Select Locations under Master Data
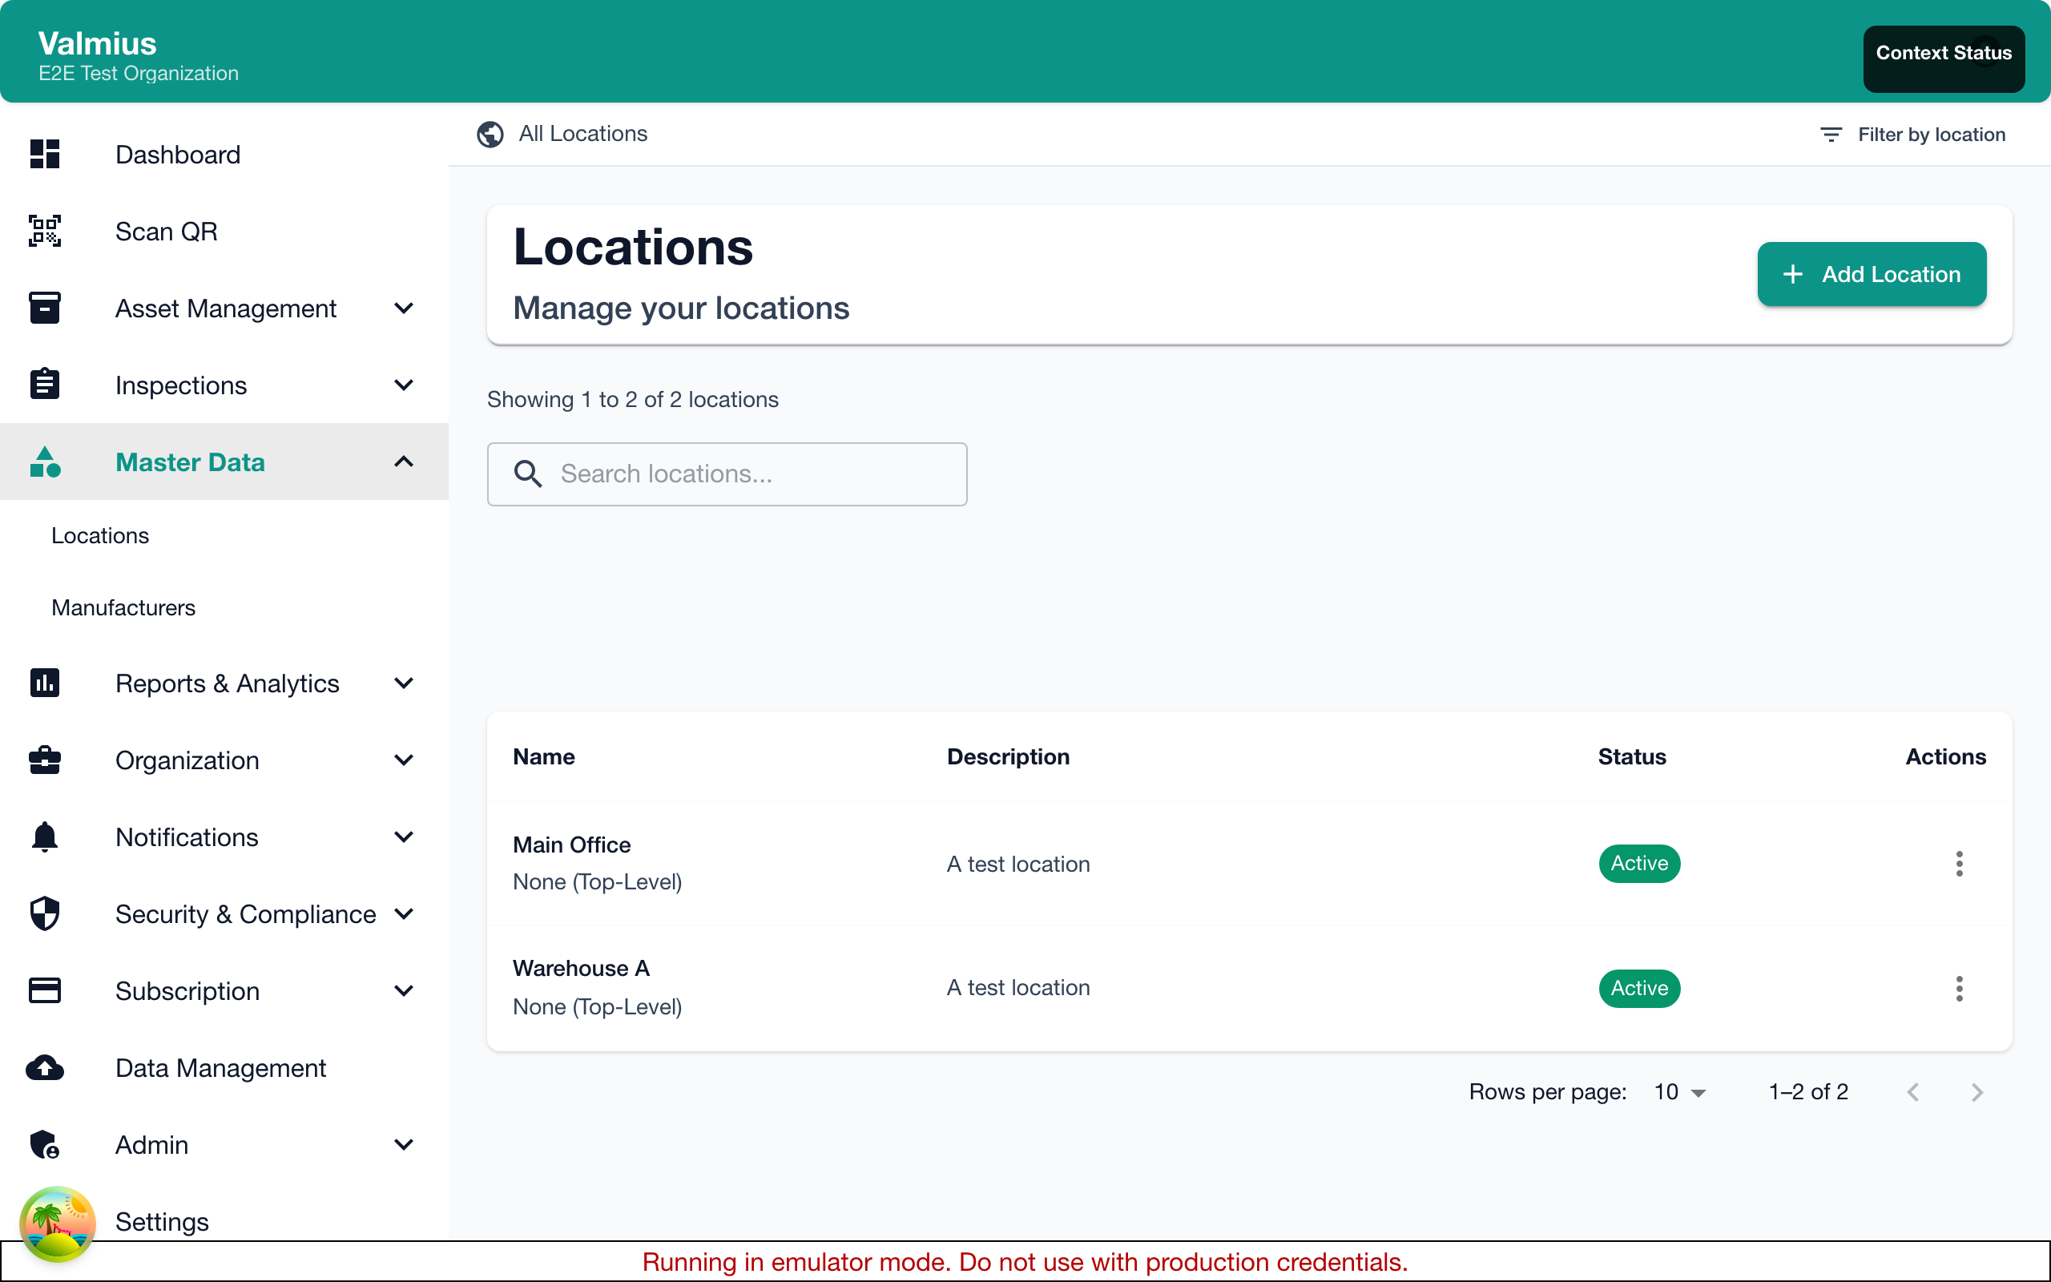Viewport: 2051px width, 1282px height. [x=100, y=536]
